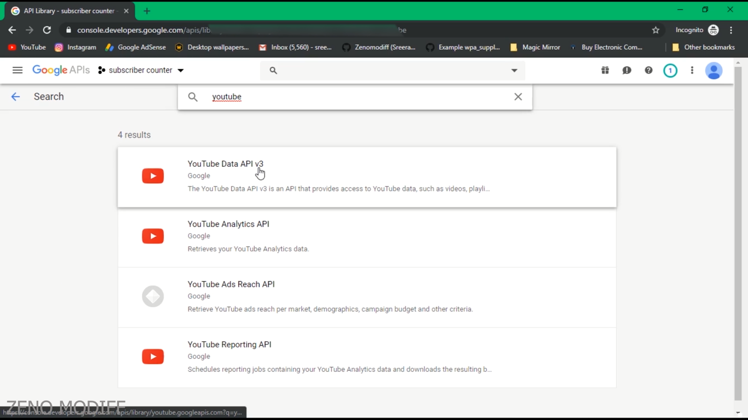Click magnifier icon beside youtube search text
The width and height of the screenshot is (748, 420).
193,97
